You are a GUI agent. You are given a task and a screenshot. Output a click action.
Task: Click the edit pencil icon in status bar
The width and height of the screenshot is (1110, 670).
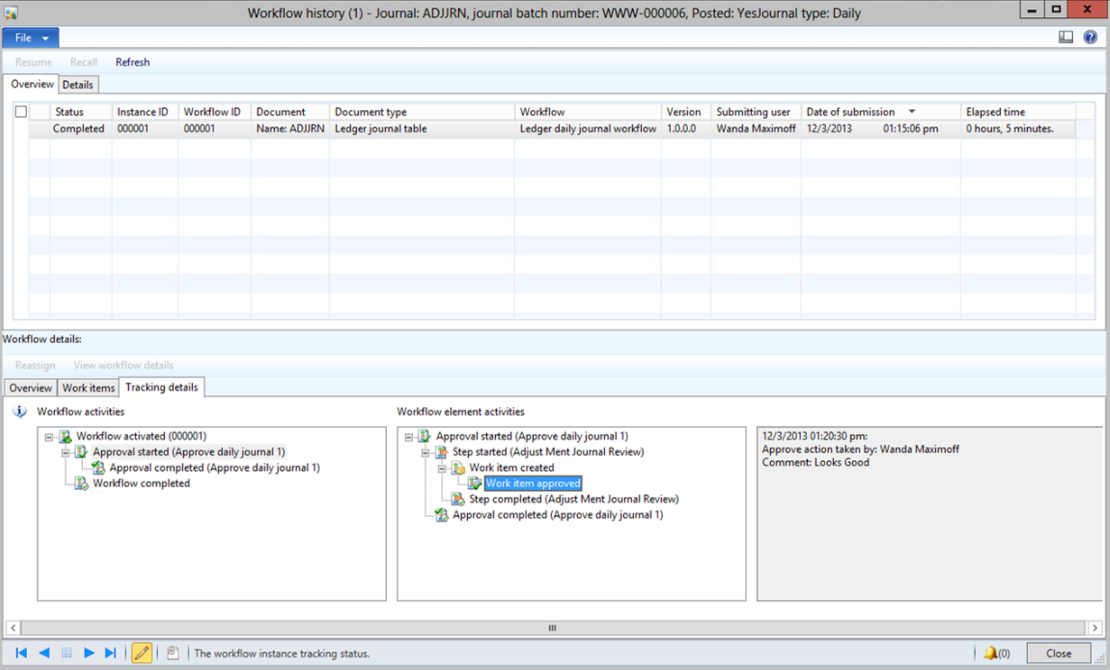pyautogui.click(x=142, y=653)
